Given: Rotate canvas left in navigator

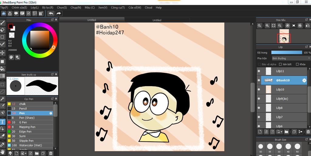Looking at the screenshot, I should pyautogui.click(x=288, y=25).
